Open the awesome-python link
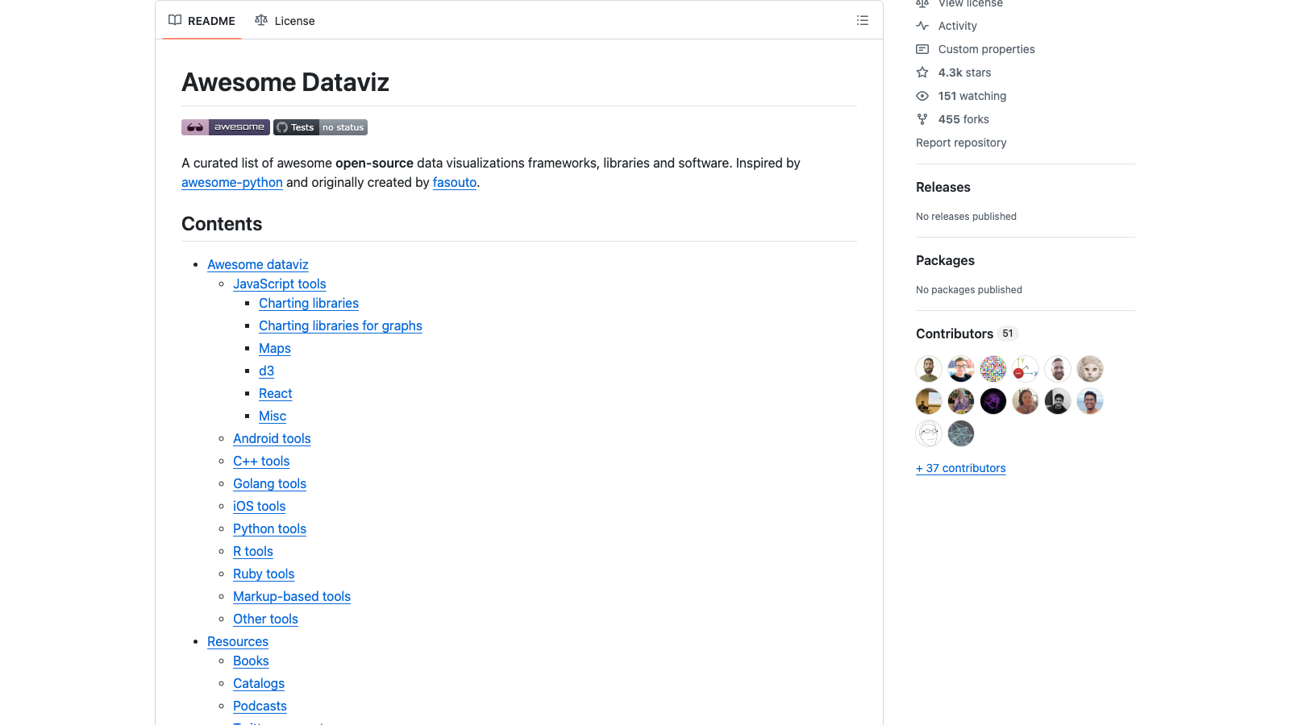The width and height of the screenshot is (1290, 725). 231,182
